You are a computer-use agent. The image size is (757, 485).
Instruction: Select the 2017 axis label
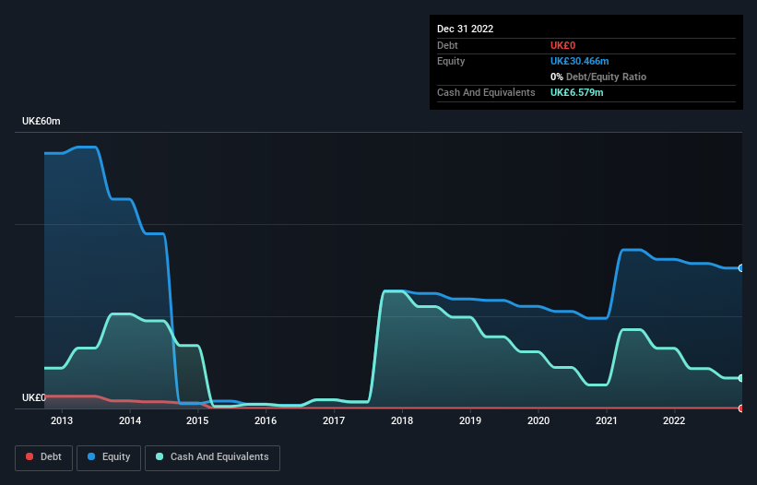pyautogui.click(x=334, y=420)
